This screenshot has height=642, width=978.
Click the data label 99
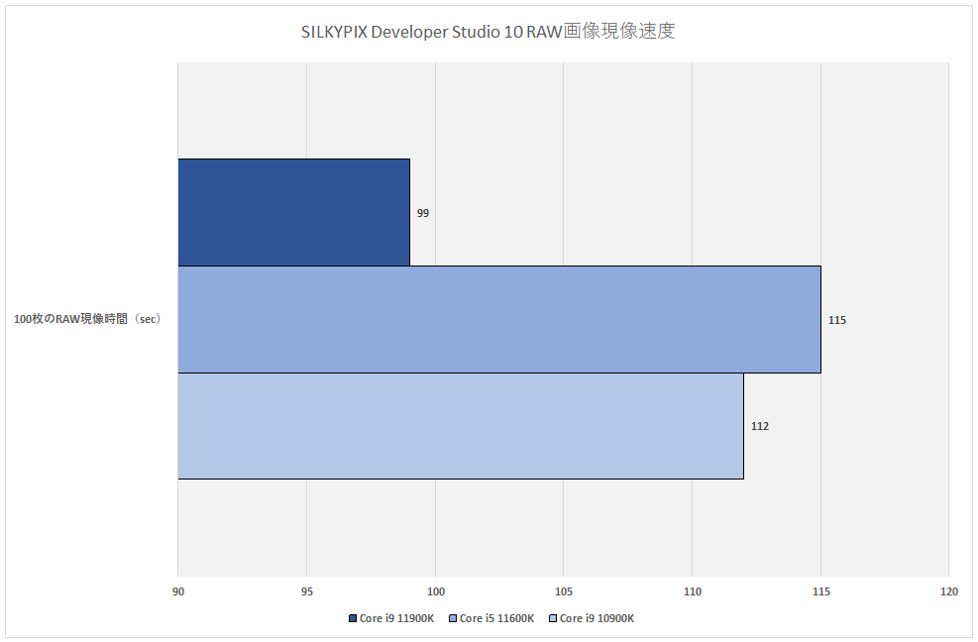423,213
